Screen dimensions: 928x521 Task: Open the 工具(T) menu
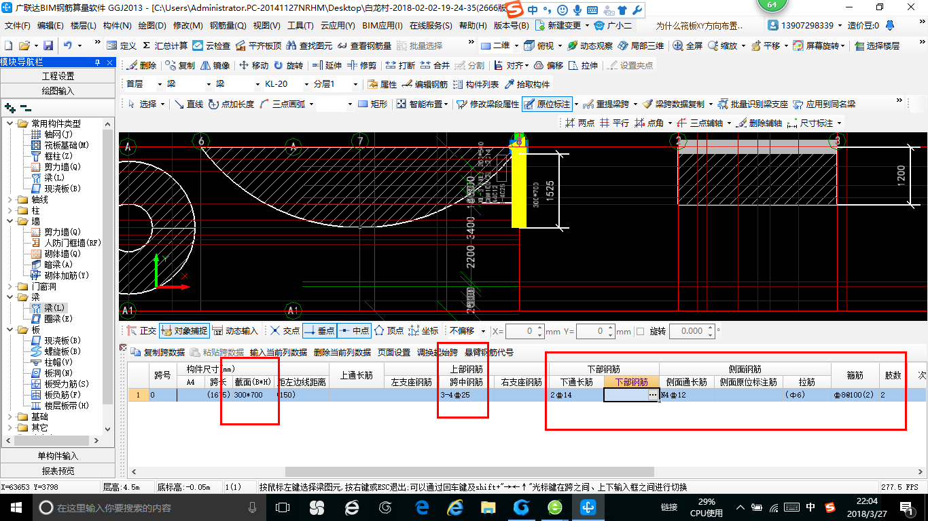pyautogui.click(x=300, y=26)
